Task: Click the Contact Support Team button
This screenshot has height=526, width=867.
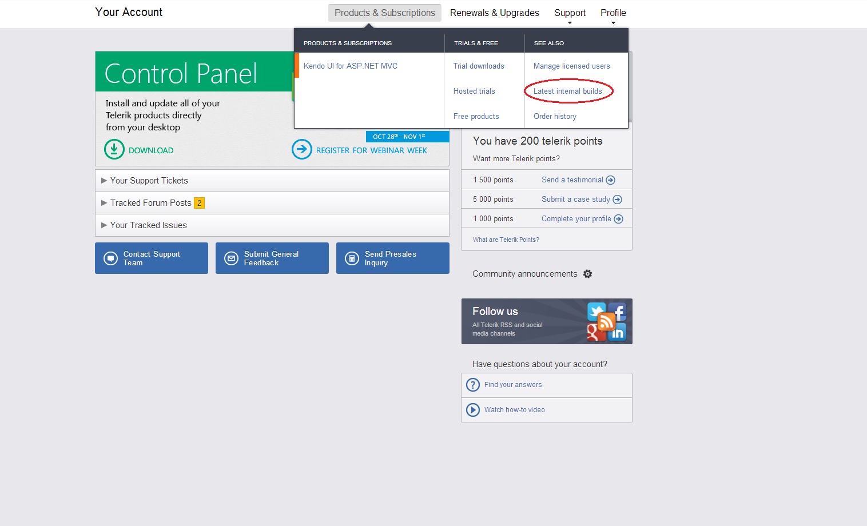Action: coord(152,258)
